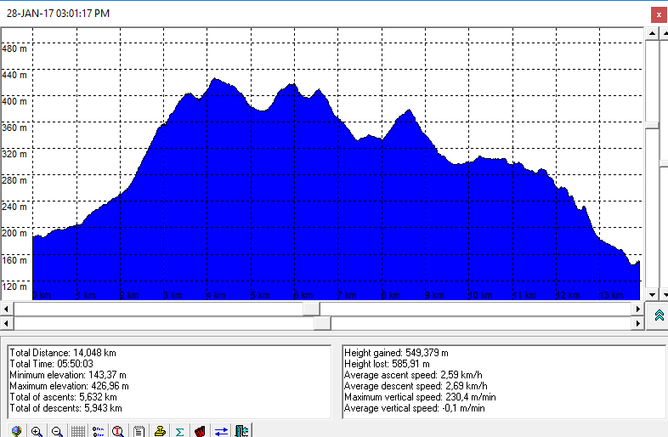Click left arrow of upper horizontal scrollbar

8,309
